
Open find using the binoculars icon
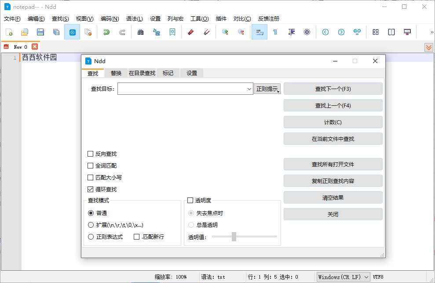click(x=141, y=32)
